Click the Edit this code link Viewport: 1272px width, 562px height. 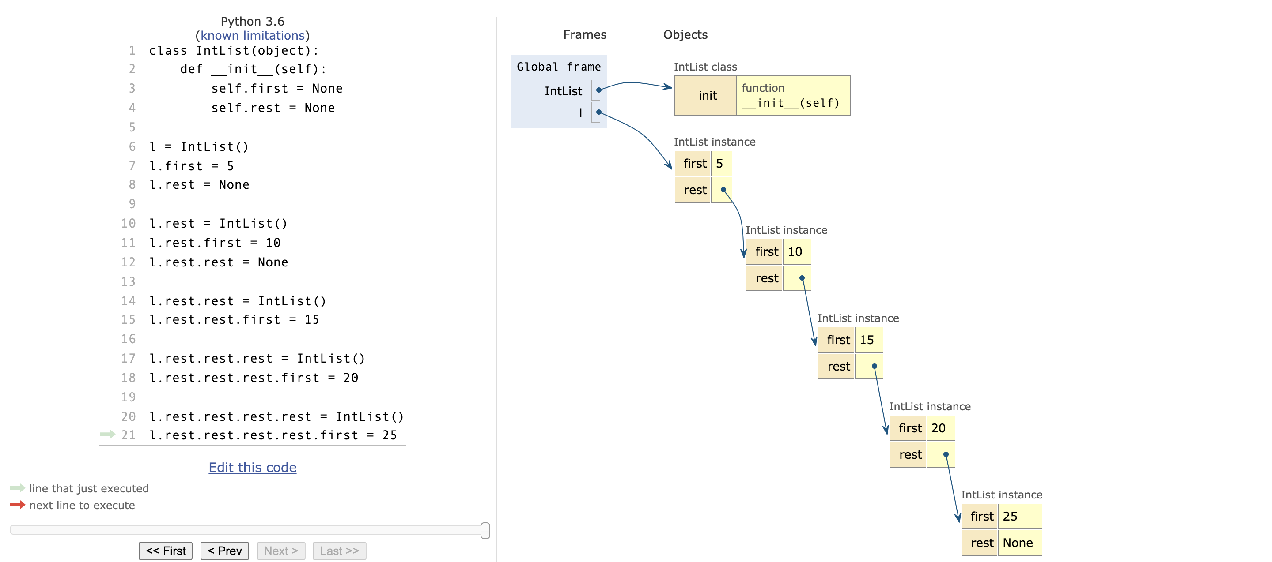tap(252, 467)
